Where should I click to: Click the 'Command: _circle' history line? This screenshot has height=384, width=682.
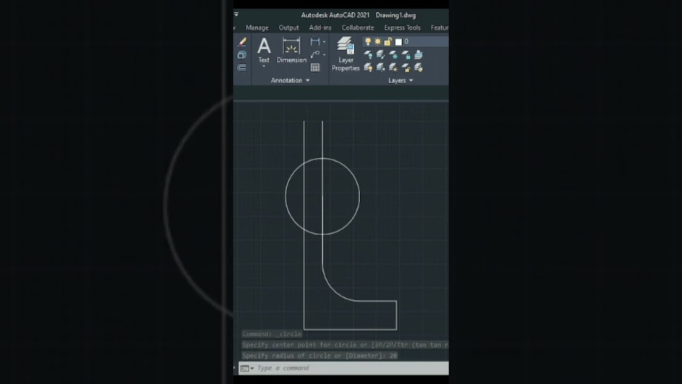(x=272, y=334)
